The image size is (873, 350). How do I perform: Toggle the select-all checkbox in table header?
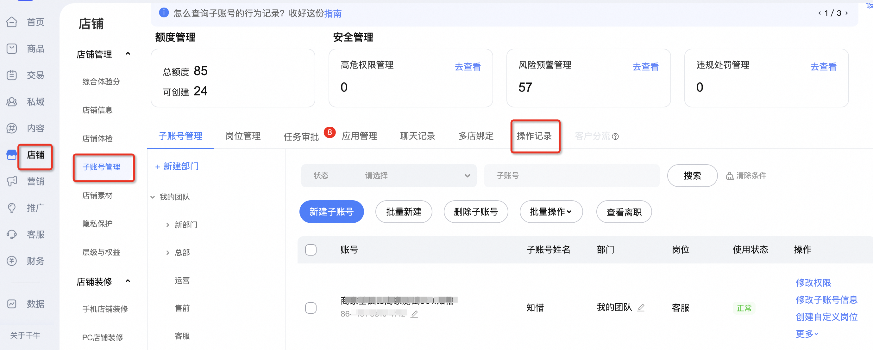point(311,250)
